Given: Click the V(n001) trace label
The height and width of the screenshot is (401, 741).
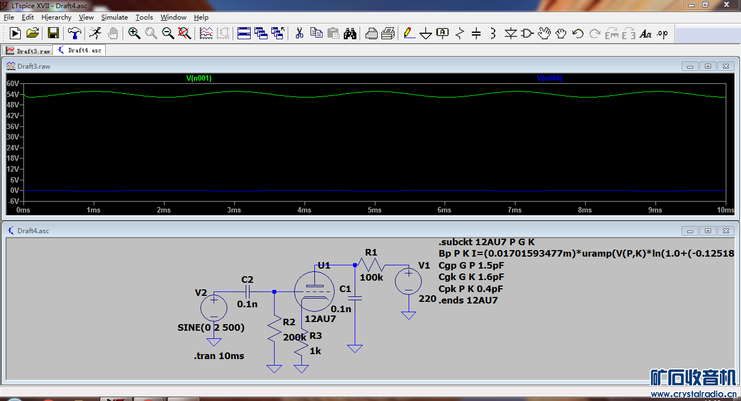Looking at the screenshot, I should pyautogui.click(x=199, y=78).
